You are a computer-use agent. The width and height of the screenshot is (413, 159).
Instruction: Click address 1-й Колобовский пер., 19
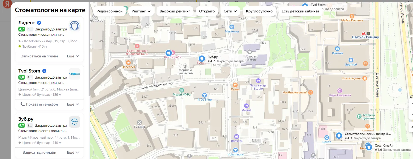pos(49,41)
